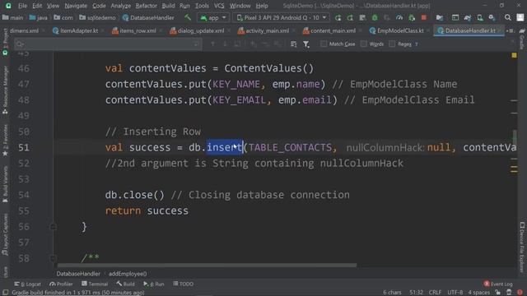Viewport: 527px width, 296px height.
Task: Click the yellow warning marker atop the gutter
Action: click(x=514, y=55)
